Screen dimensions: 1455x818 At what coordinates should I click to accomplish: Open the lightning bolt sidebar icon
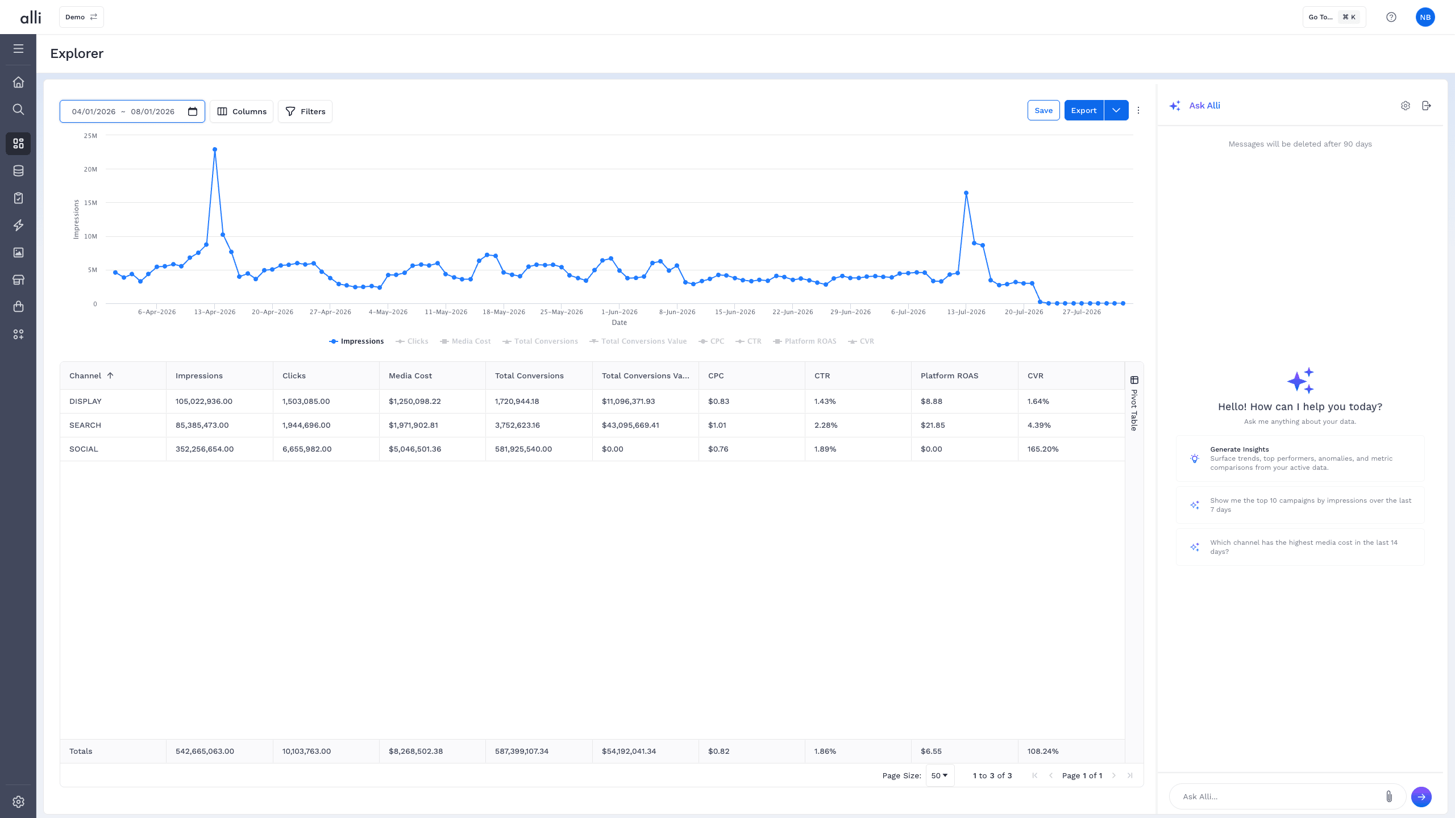(x=18, y=226)
